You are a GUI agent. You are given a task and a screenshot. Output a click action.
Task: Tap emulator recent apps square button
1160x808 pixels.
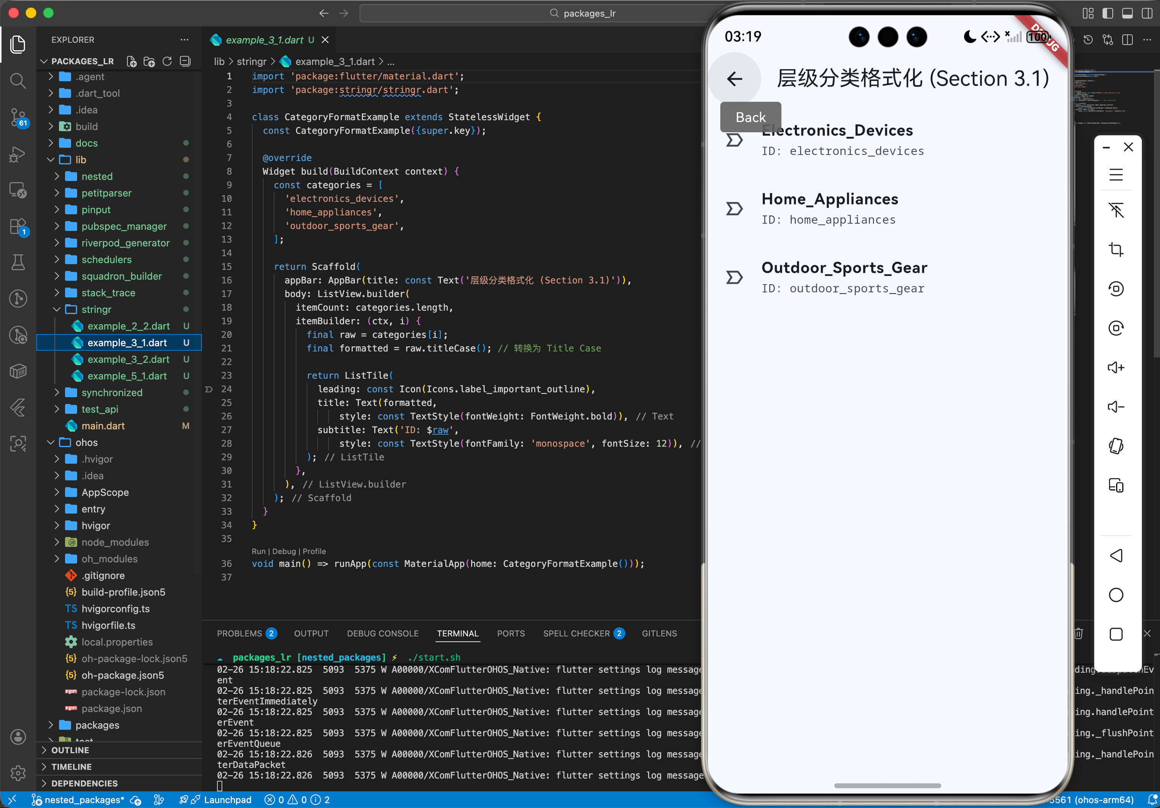click(1116, 634)
